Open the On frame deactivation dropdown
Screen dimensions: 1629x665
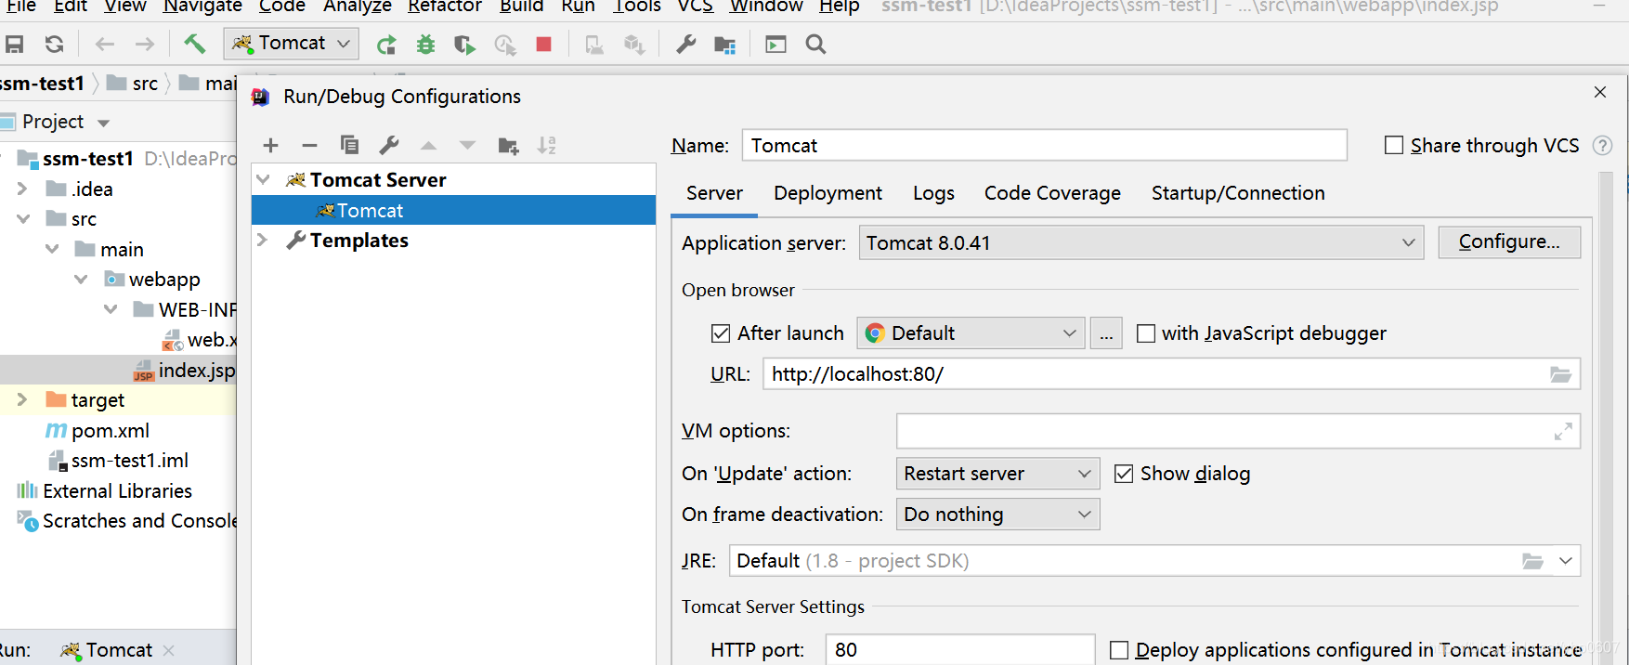tap(997, 515)
